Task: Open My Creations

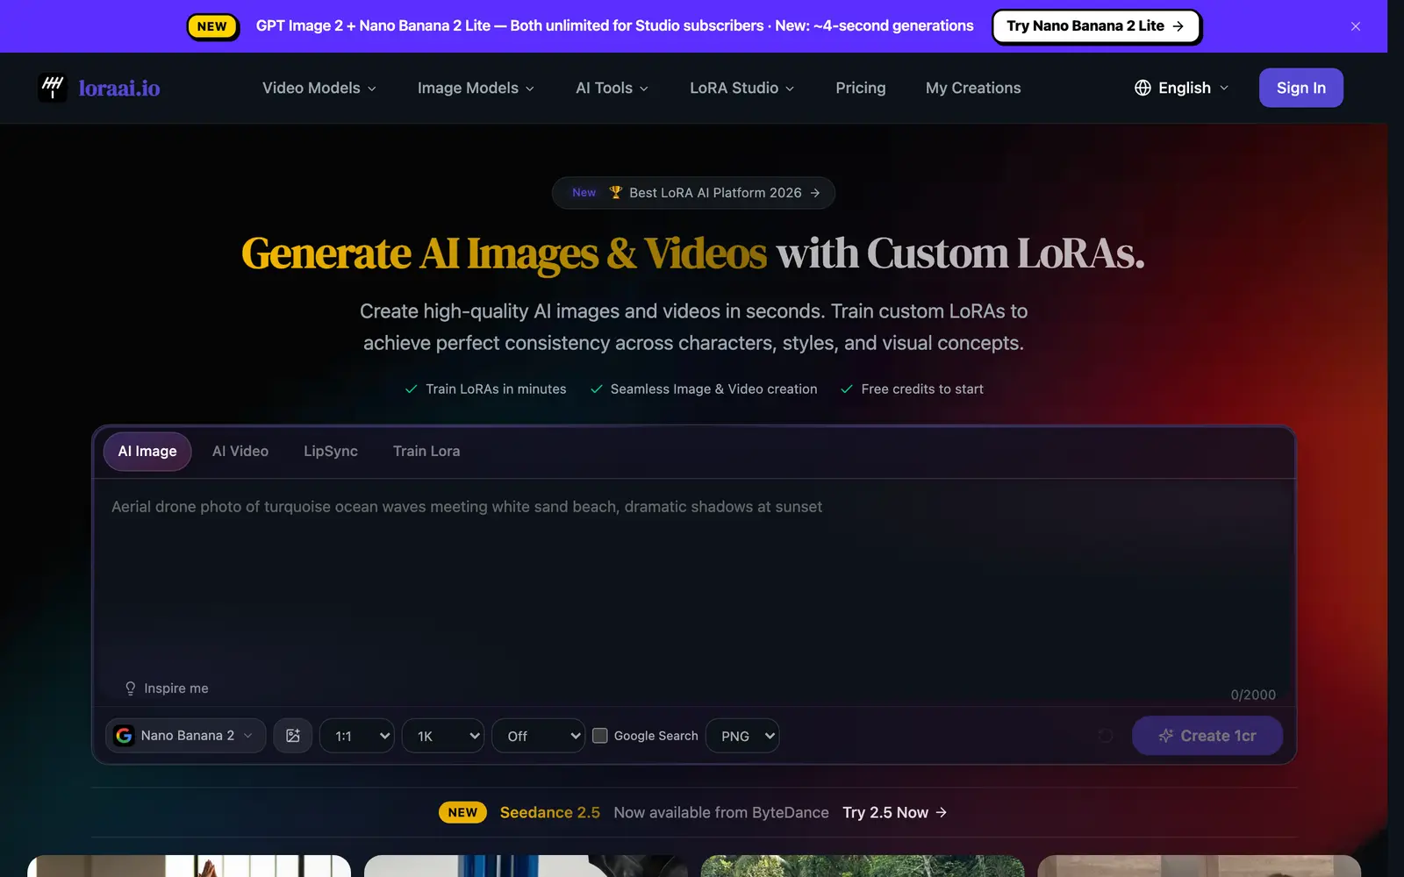Action: click(x=973, y=88)
